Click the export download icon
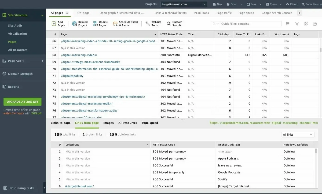The height and width of the screenshot is (194, 322). point(315,24)
